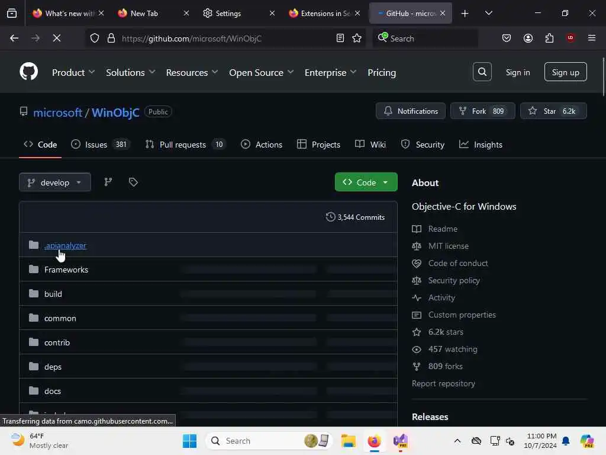Open the WinObjC repository link

[115, 113]
